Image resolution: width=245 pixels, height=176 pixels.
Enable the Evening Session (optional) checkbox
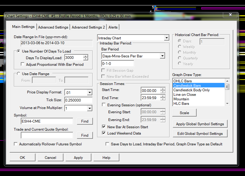104,105
